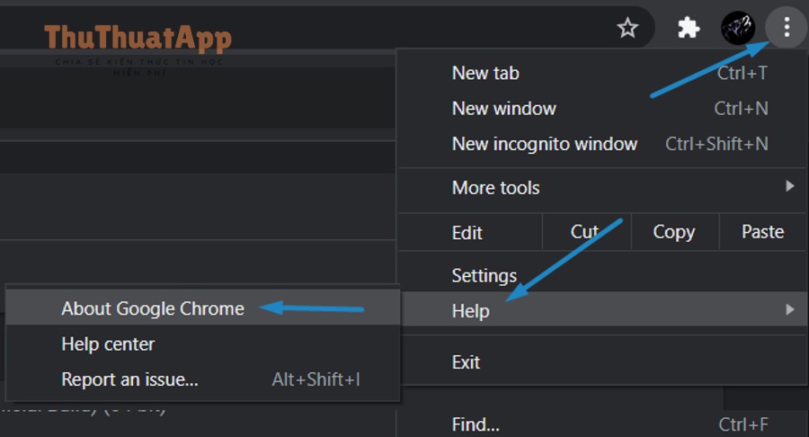Click Exit in the menu
The height and width of the screenshot is (437, 809).
[602, 361]
